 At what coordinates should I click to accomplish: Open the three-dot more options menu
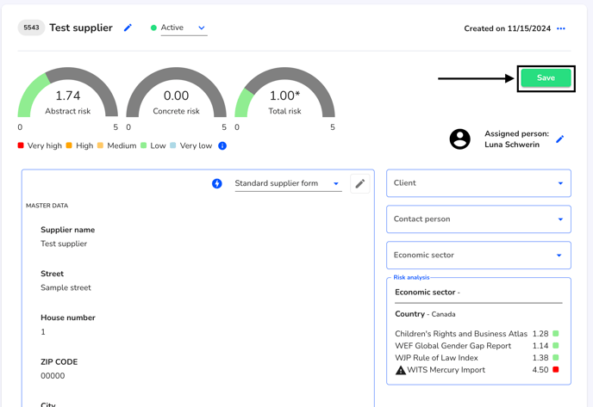click(x=561, y=28)
